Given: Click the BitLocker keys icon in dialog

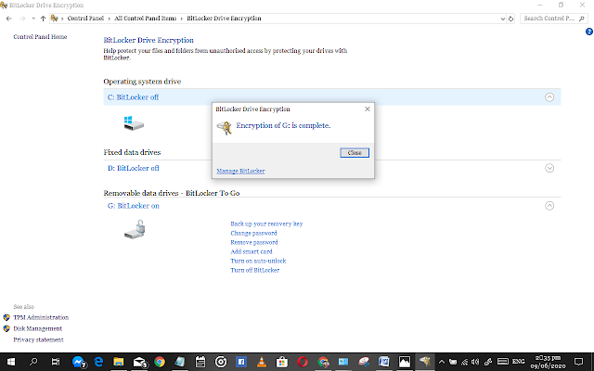Looking at the screenshot, I should (x=225, y=128).
